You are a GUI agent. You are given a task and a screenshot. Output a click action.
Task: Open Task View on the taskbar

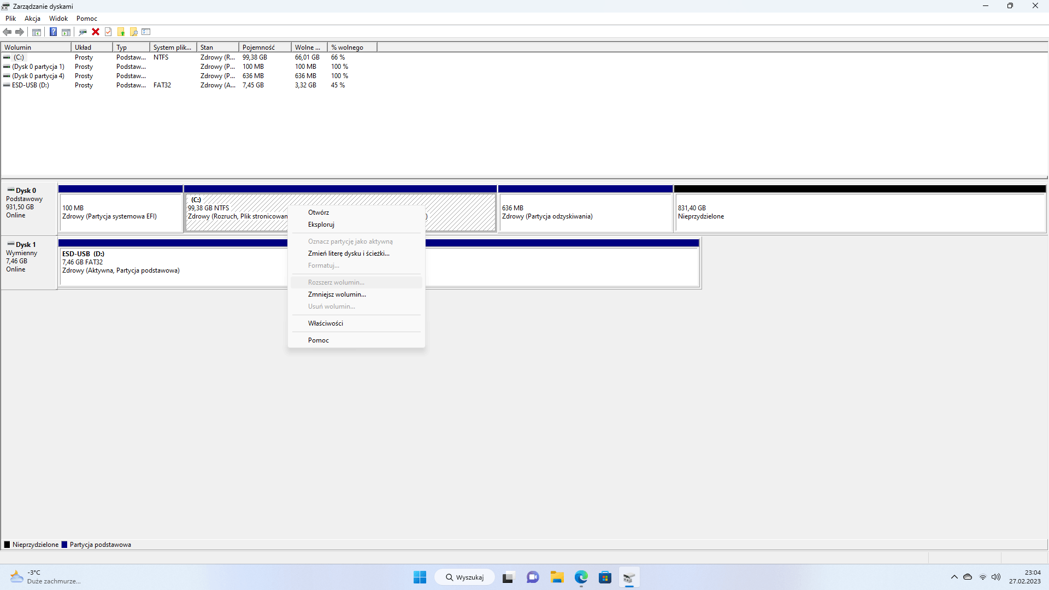coord(508,577)
